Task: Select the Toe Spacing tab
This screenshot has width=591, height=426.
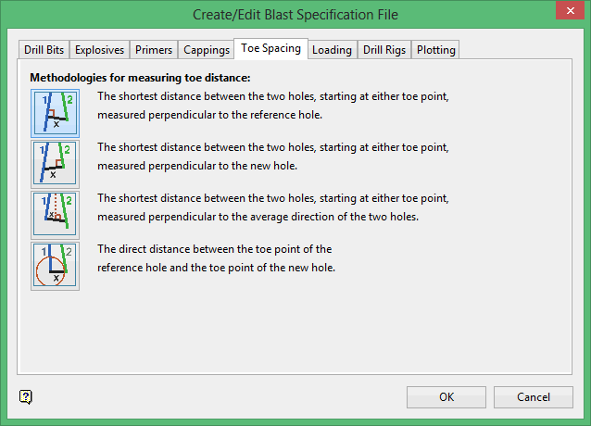Action: 270,48
